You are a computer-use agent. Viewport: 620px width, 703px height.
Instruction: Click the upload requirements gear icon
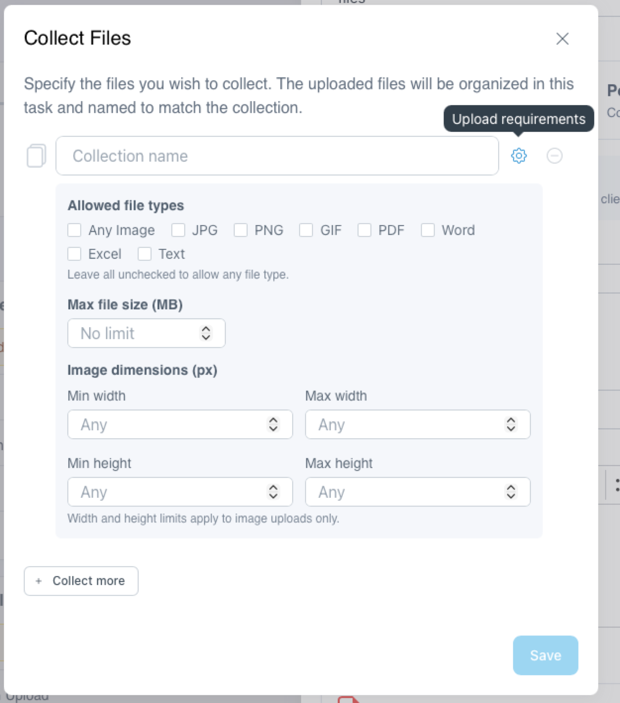coord(518,156)
